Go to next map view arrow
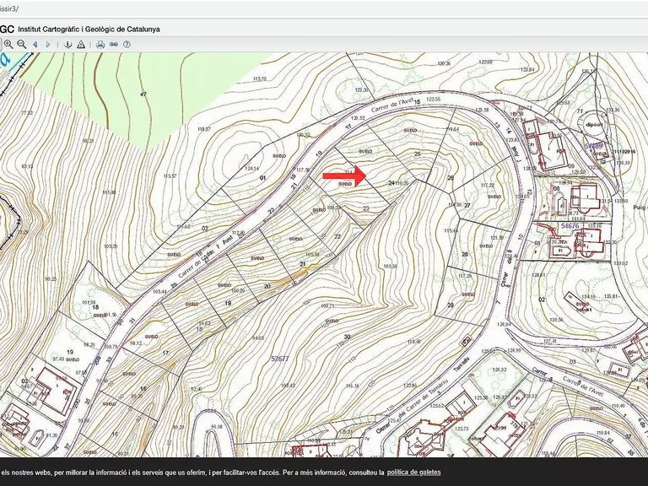The width and height of the screenshot is (648, 486). click(x=48, y=44)
